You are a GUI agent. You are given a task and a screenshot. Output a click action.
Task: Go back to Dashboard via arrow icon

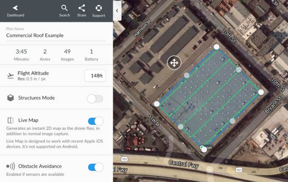15,8
